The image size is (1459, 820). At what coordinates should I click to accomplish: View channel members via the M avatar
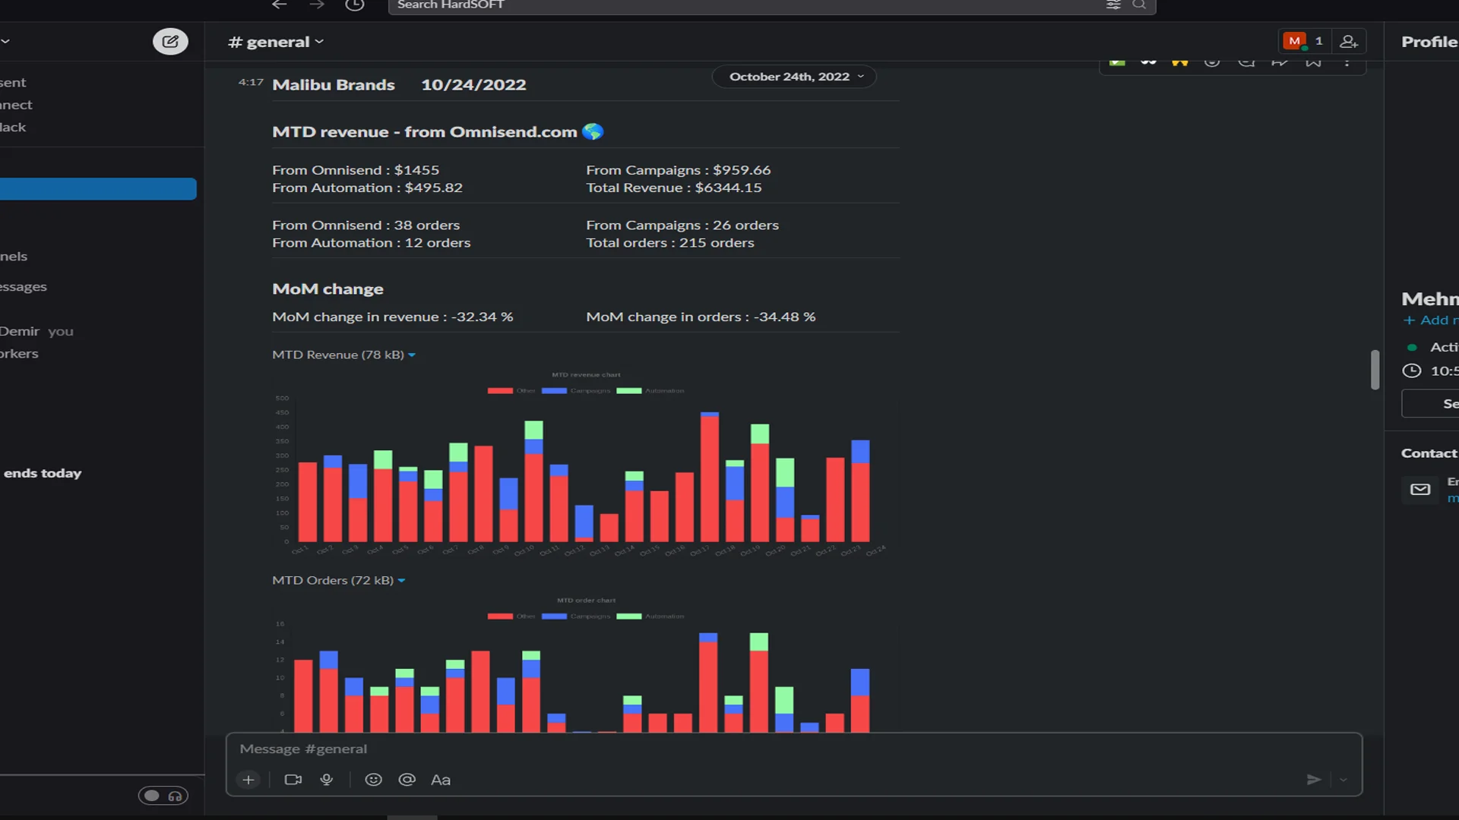[x=1294, y=41]
